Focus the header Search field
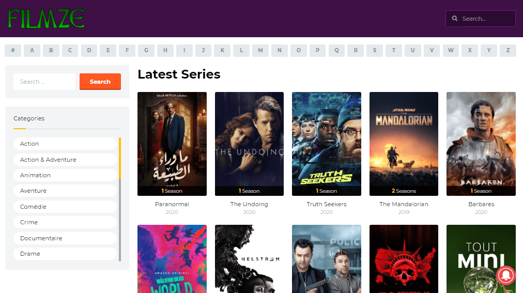The height and width of the screenshot is (293, 523). coord(480,19)
